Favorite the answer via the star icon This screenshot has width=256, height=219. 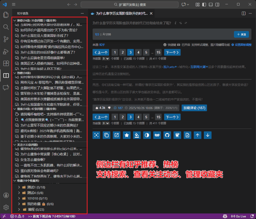click(127, 135)
